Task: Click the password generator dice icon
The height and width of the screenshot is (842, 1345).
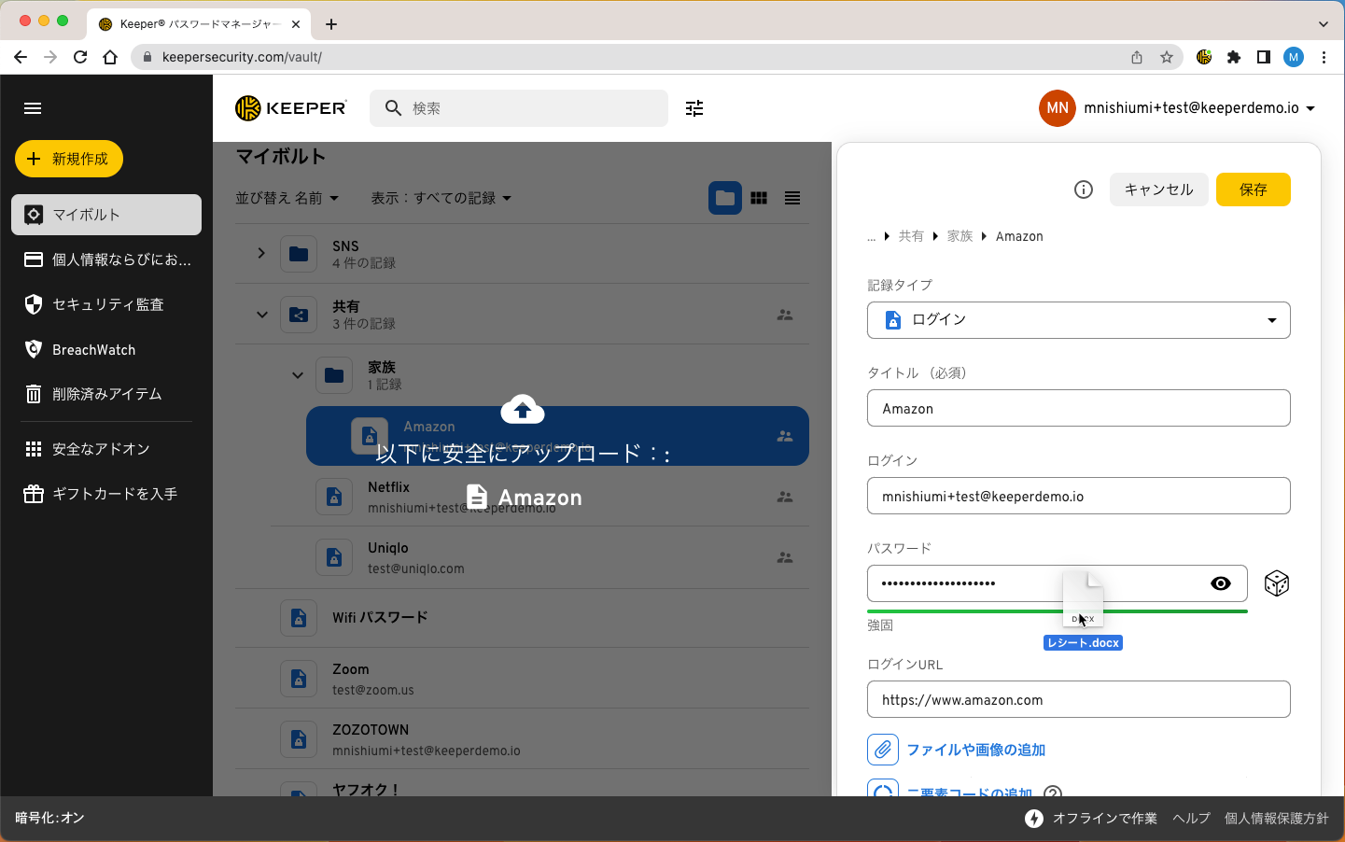Action: coord(1276,583)
